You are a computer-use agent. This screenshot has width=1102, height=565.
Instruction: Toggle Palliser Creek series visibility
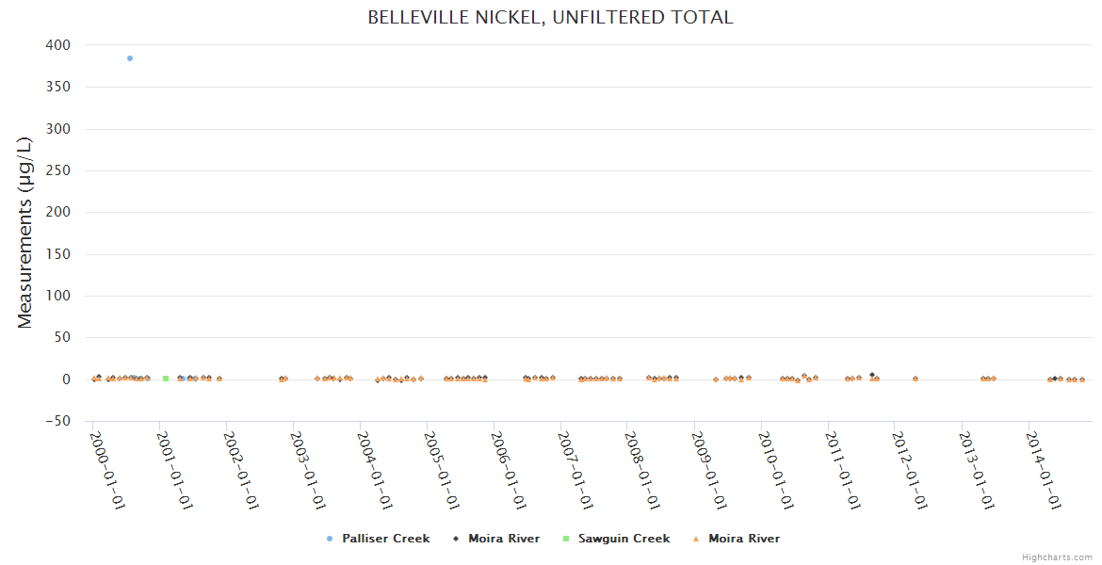[385, 539]
